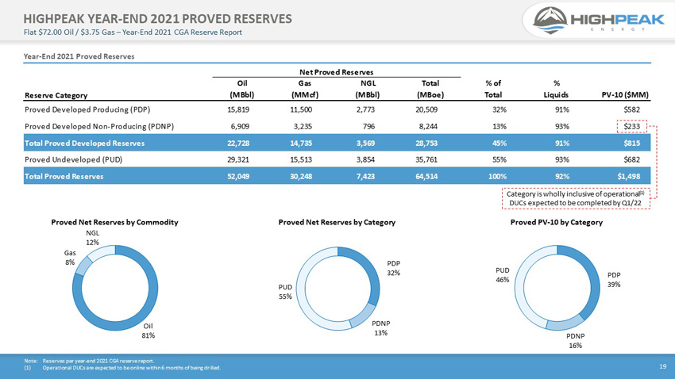
Task: Click the NGL 12% chart label
Action: pos(92,238)
